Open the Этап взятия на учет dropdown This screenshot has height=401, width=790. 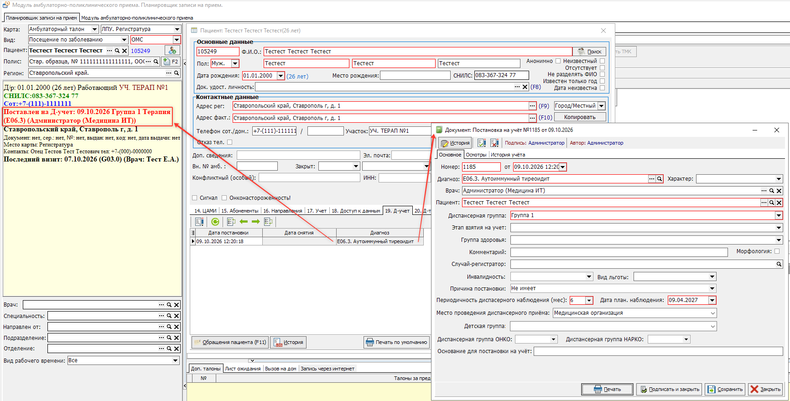pos(779,228)
